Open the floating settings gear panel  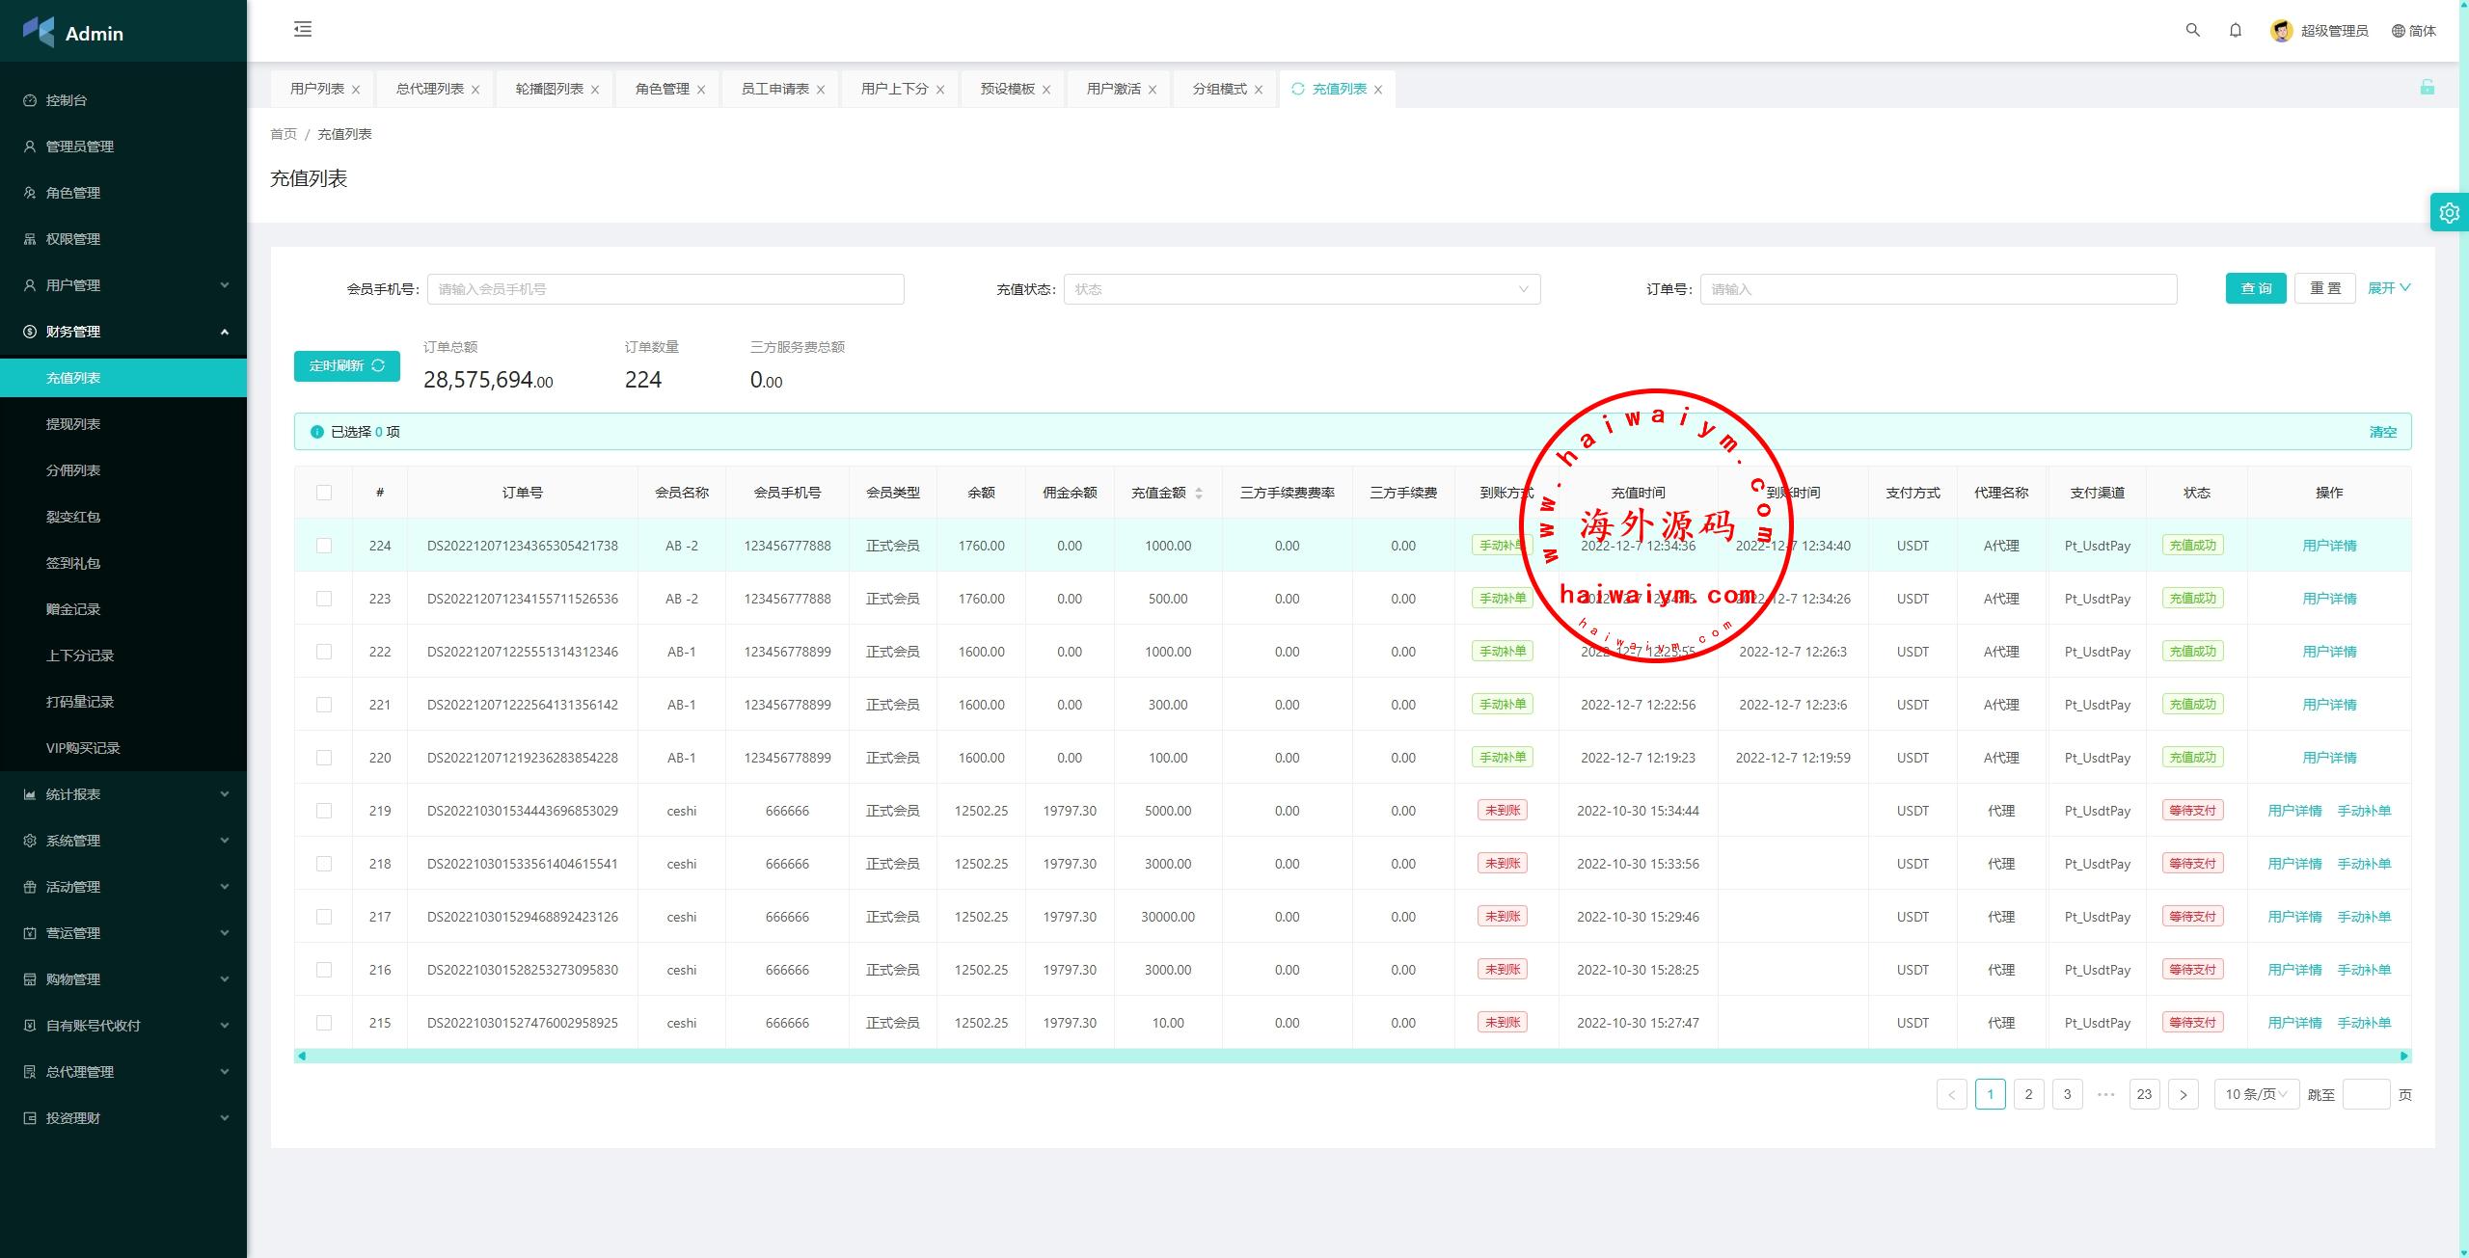pos(2450,212)
